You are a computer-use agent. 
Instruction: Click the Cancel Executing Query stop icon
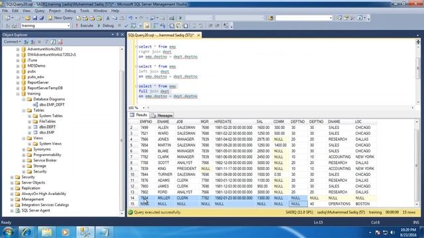[x=119, y=26]
